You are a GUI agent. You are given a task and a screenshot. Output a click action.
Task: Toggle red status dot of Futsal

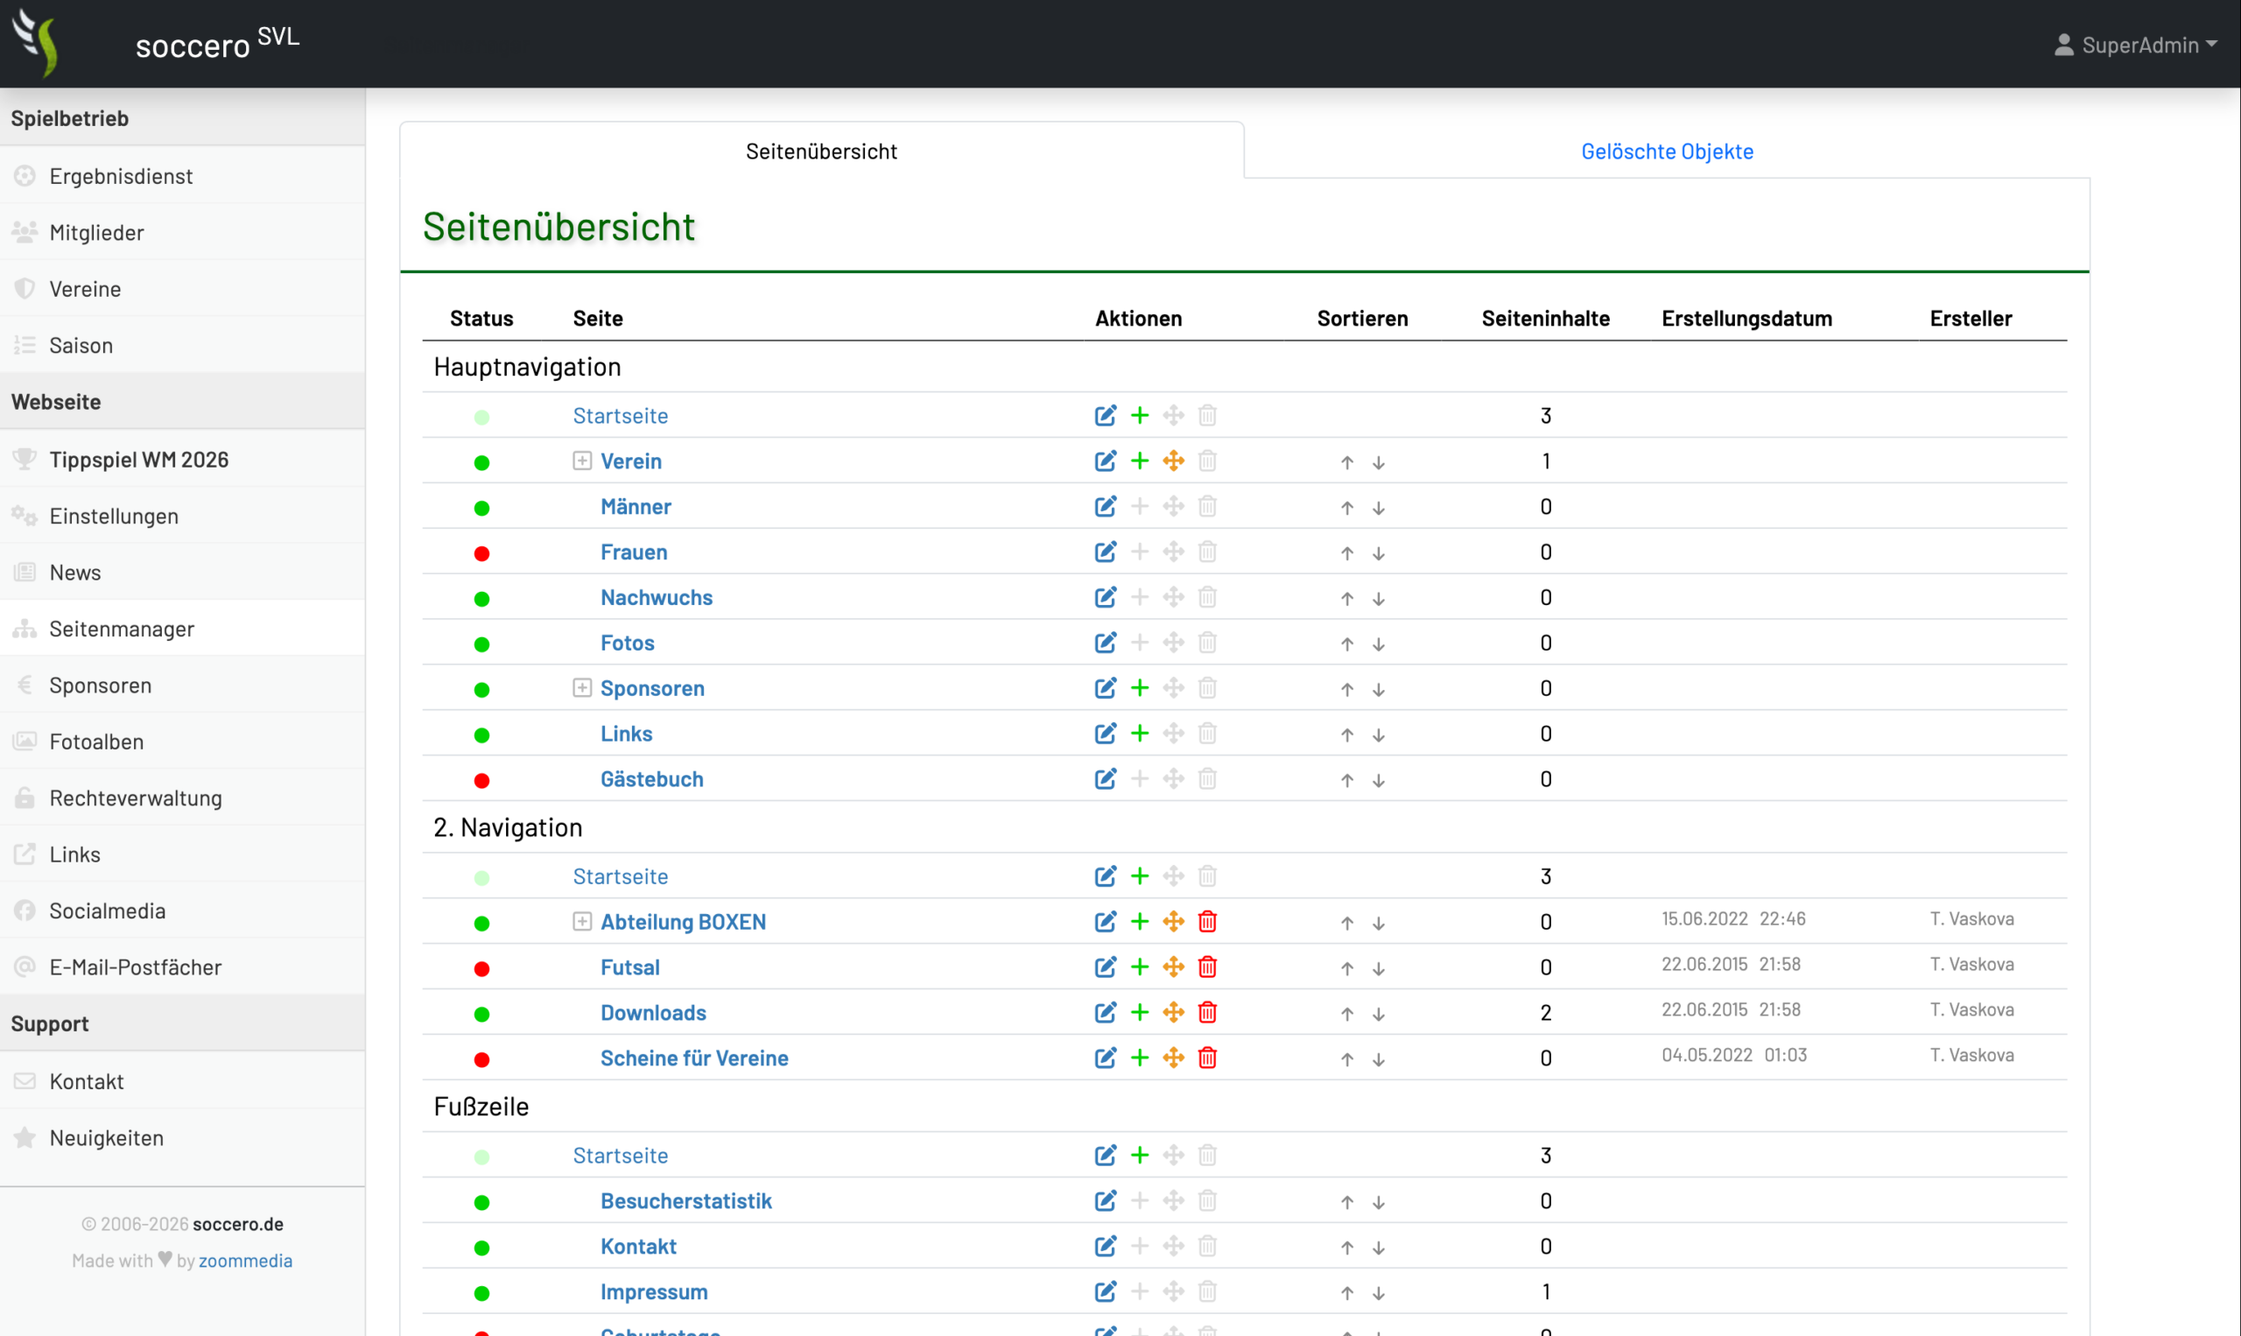click(x=481, y=969)
